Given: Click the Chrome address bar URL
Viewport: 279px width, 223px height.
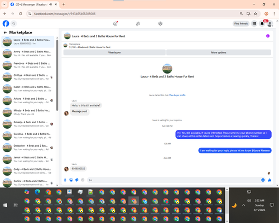Looking at the screenshot, I should (65, 14).
